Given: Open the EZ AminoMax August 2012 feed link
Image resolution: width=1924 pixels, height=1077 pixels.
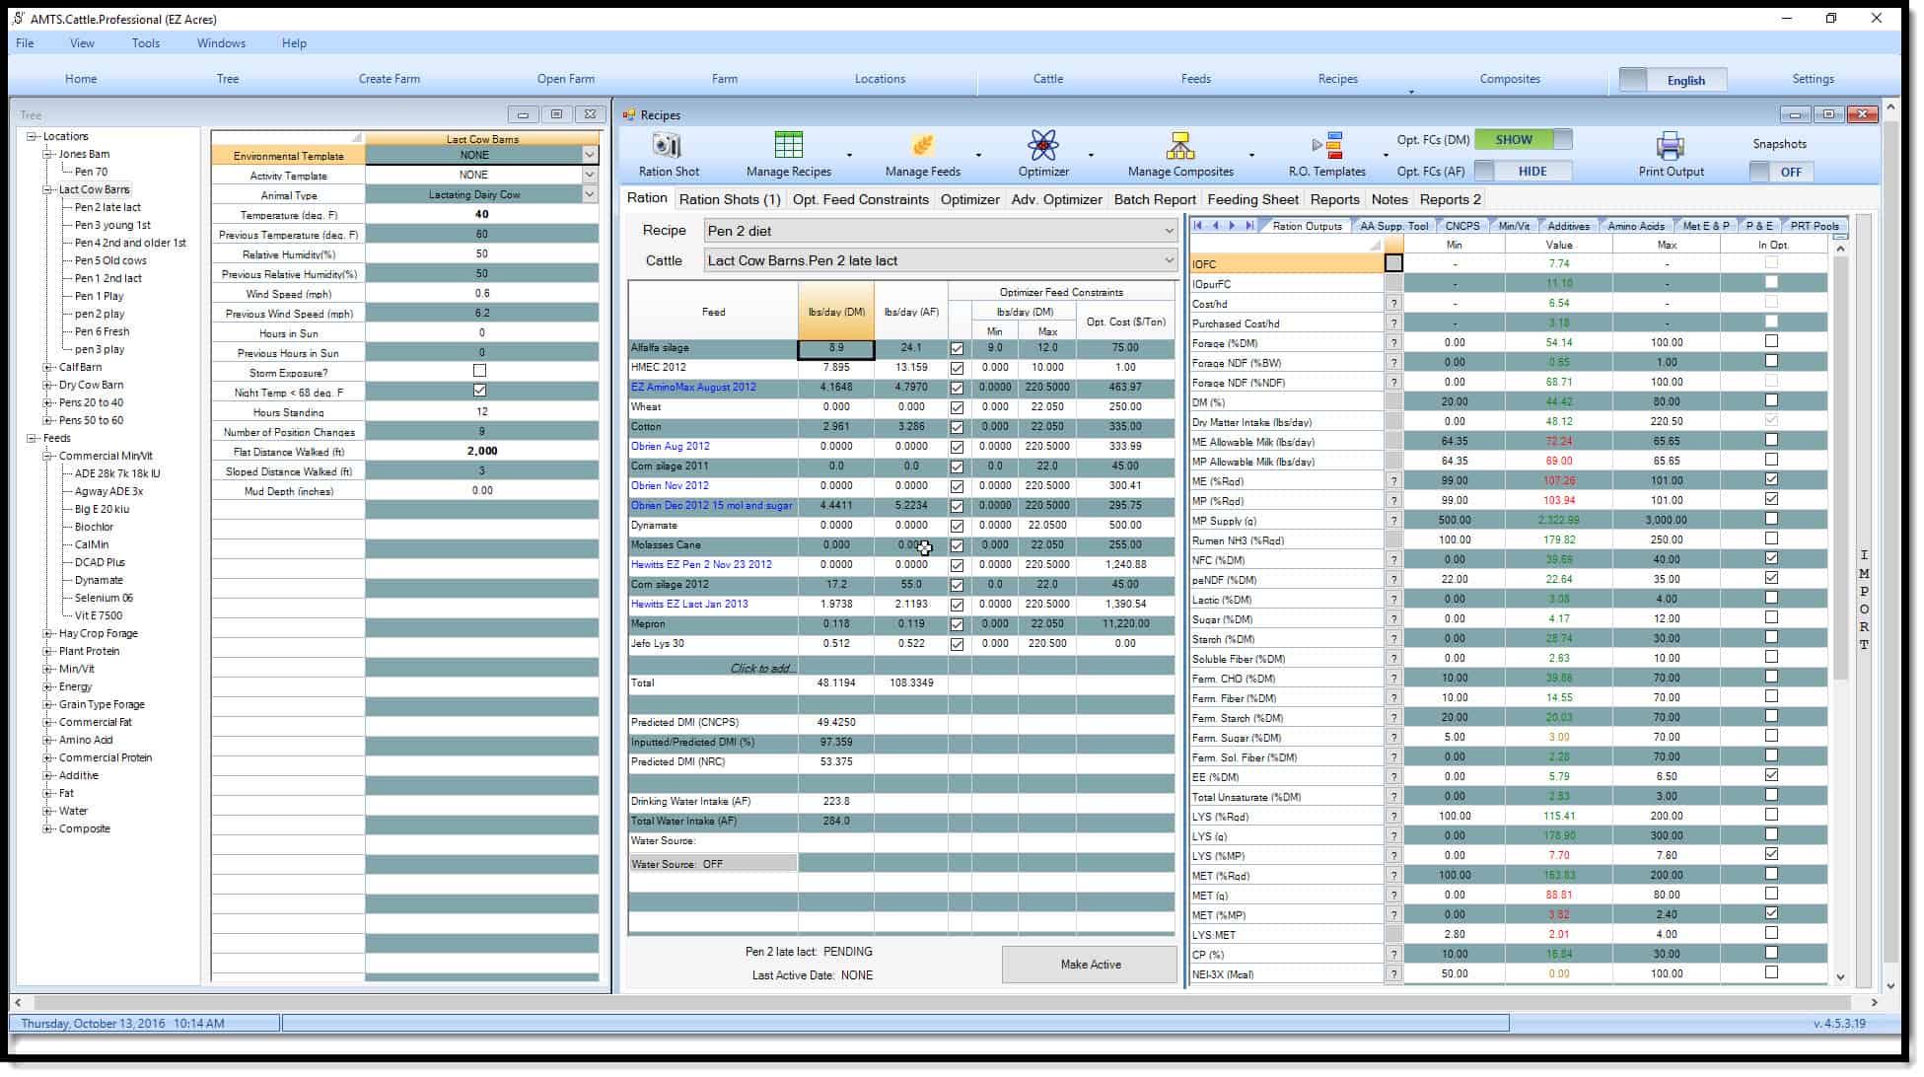Looking at the screenshot, I should tap(693, 387).
